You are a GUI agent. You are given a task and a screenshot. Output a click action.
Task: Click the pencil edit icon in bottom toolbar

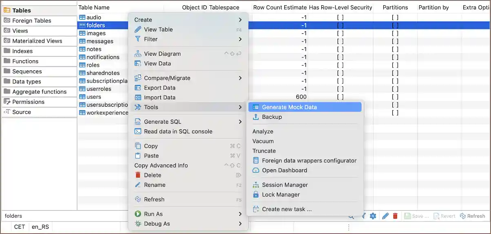click(385, 216)
